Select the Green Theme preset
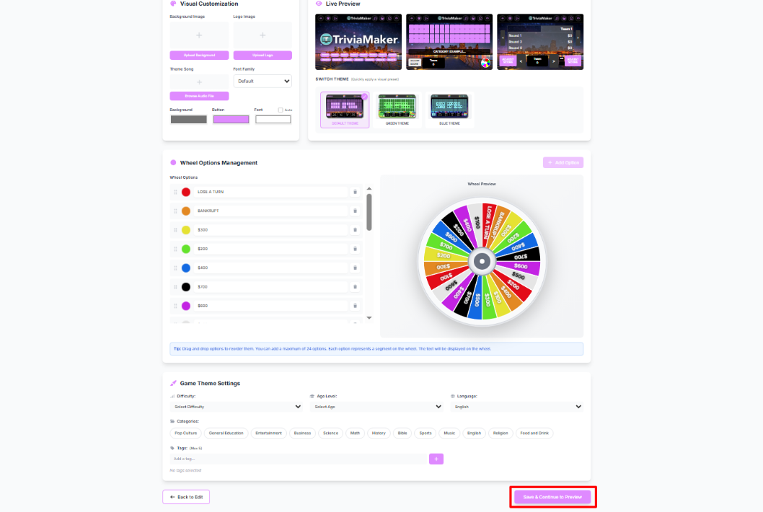763x512 pixels. point(397,110)
